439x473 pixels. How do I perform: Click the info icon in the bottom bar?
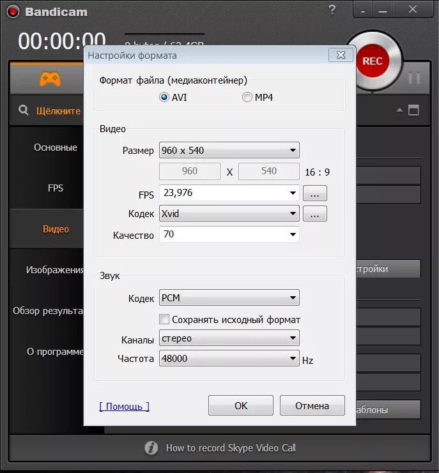point(151,448)
